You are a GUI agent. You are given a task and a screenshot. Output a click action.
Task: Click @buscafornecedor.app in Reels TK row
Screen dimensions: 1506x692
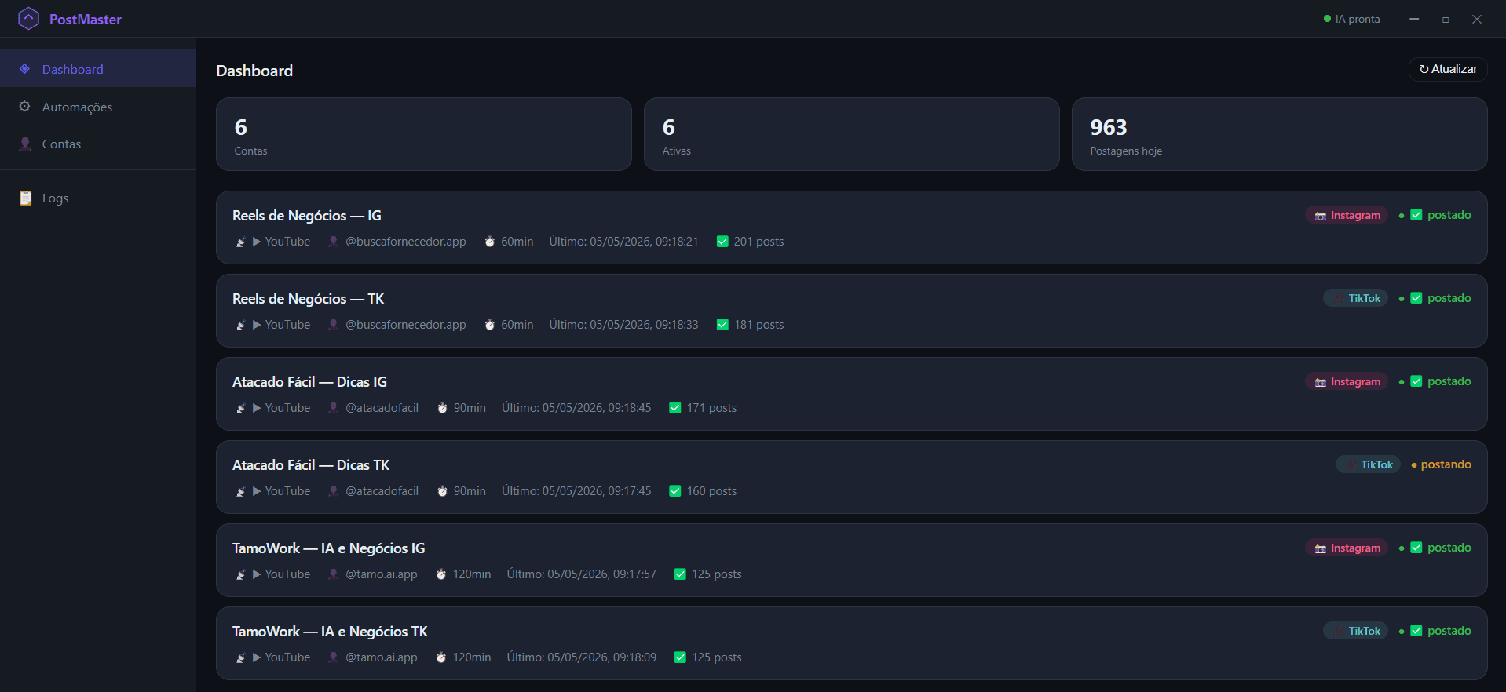click(406, 325)
